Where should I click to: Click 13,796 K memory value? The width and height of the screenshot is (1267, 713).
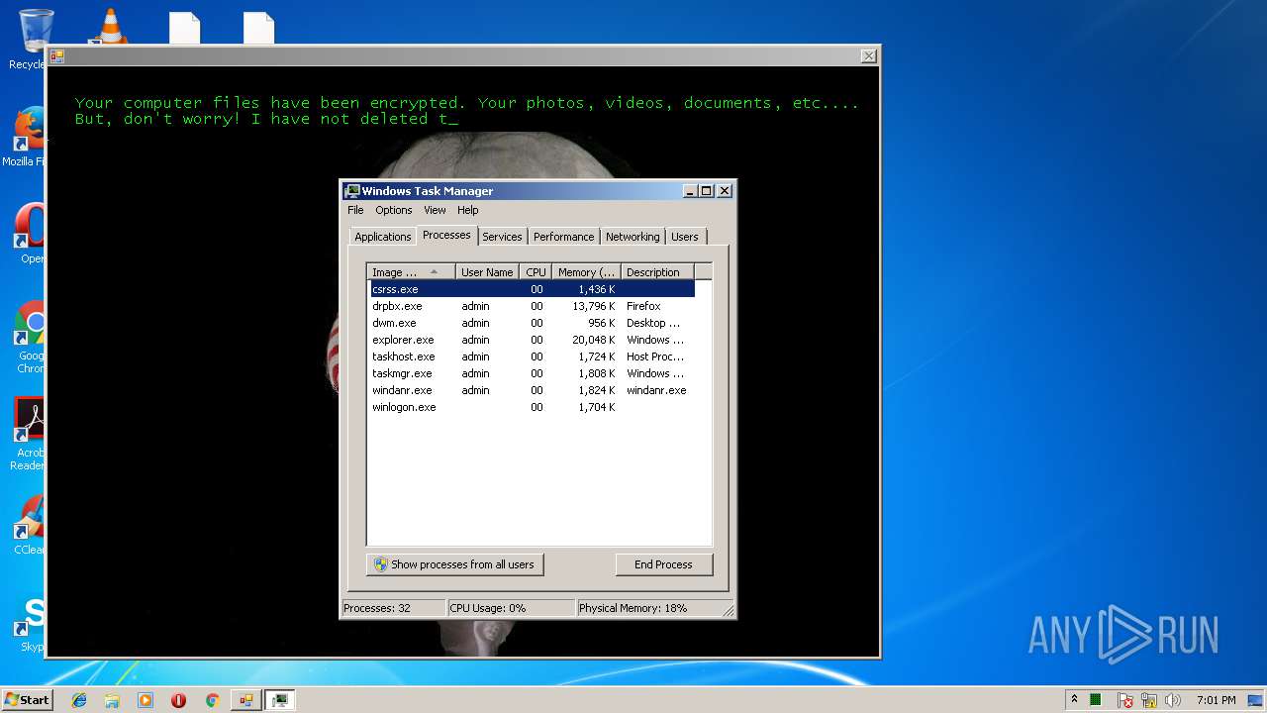tap(594, 306)
